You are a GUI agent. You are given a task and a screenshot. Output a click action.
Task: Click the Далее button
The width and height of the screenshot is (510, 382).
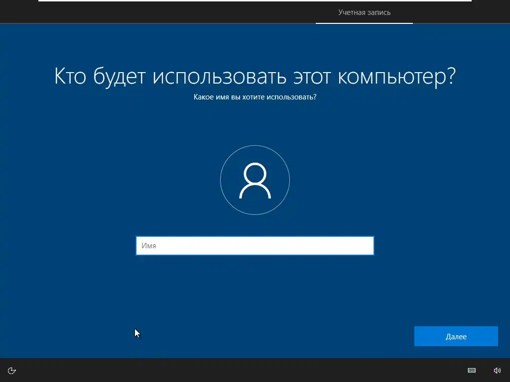(456, 336)
